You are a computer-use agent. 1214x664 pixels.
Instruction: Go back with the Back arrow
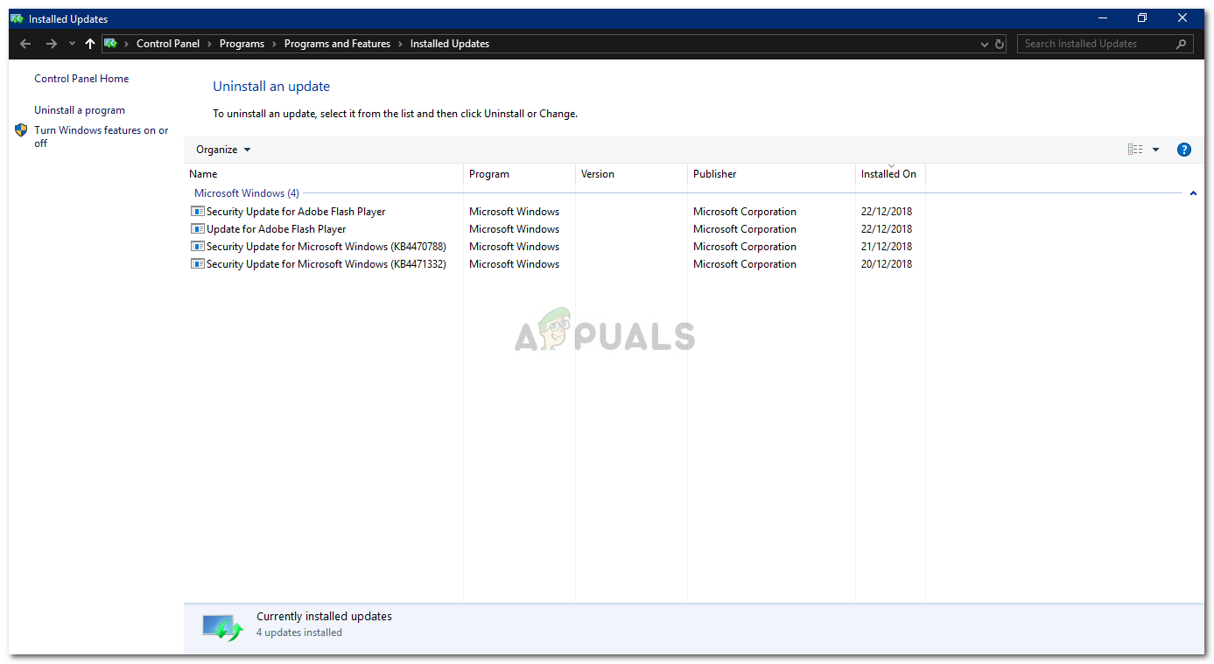(25, 44)
